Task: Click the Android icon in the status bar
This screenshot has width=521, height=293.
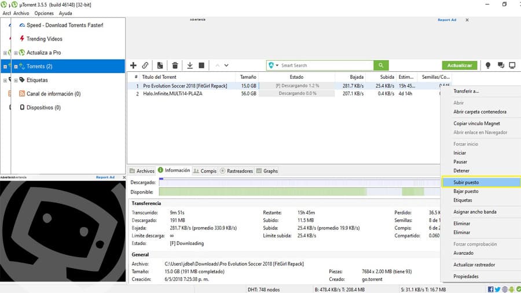Action: tap(511, 290)
